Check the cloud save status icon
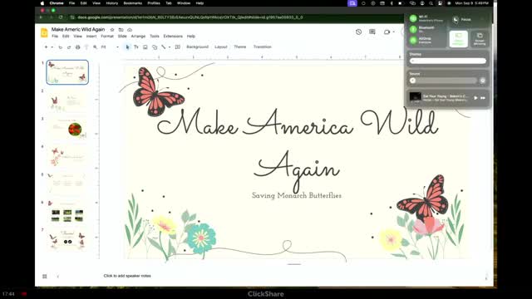This screenshot has height=299, width=532. (x=130, y=30)
